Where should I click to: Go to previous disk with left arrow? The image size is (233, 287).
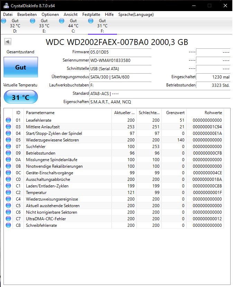[x=8, y=41]
